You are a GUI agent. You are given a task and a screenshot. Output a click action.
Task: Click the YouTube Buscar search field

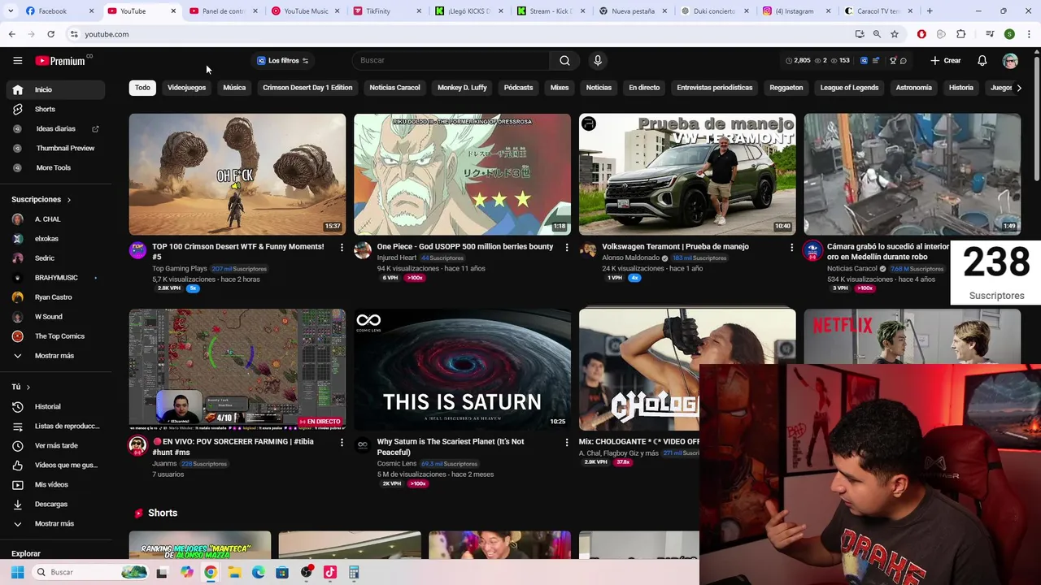[451, 60]
